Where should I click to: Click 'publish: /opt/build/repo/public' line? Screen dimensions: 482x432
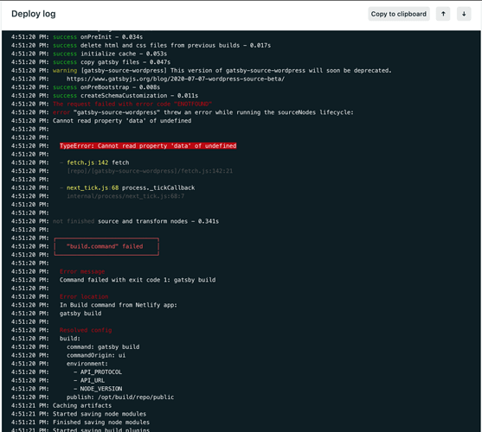coord(120,397)
